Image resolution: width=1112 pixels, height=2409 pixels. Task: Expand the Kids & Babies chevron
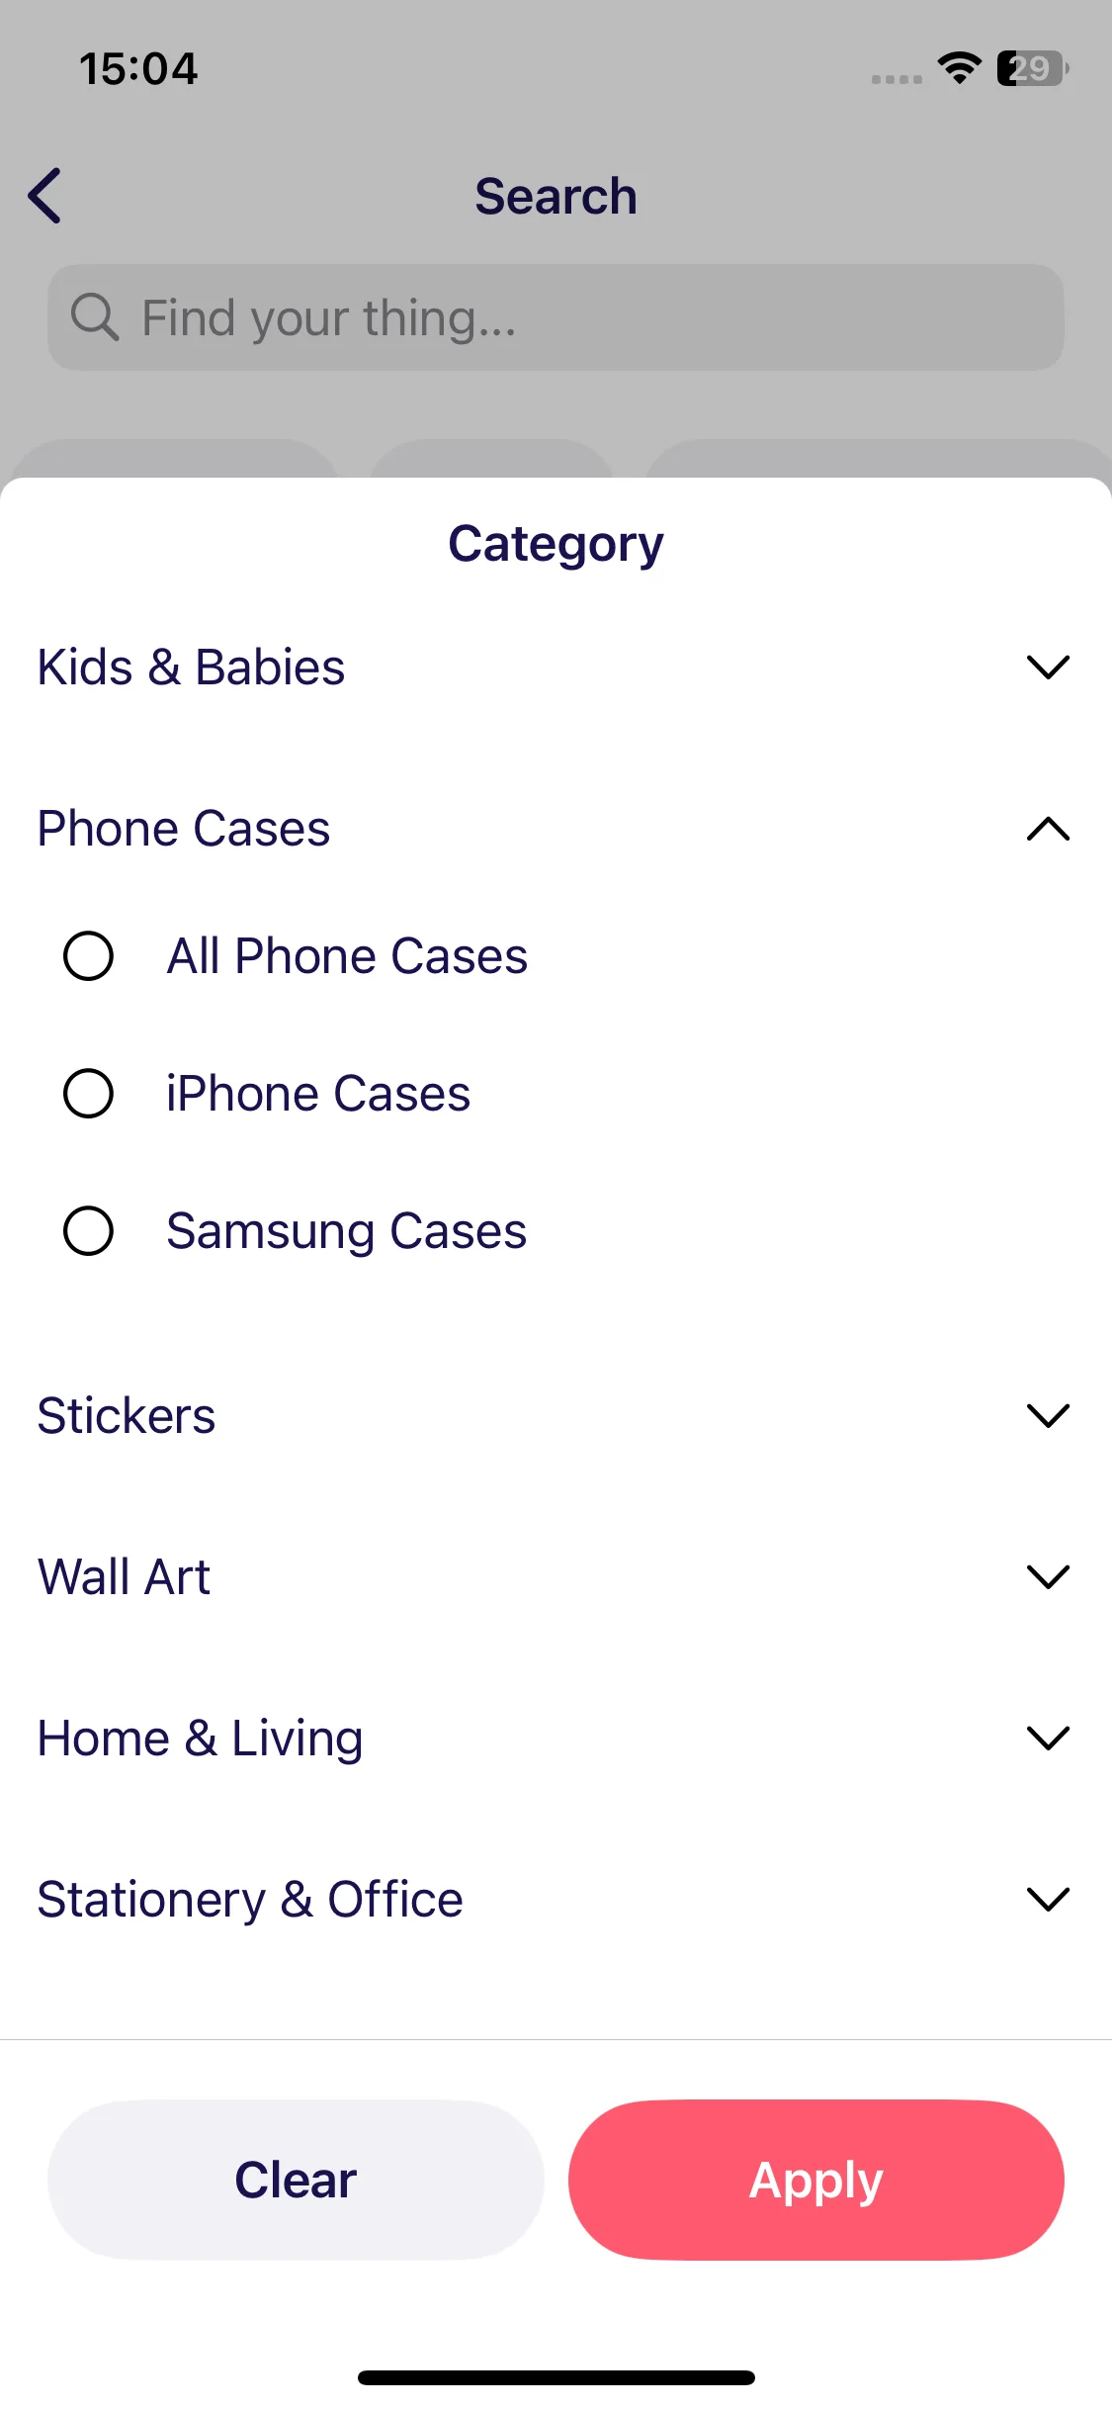(1048, 668)
